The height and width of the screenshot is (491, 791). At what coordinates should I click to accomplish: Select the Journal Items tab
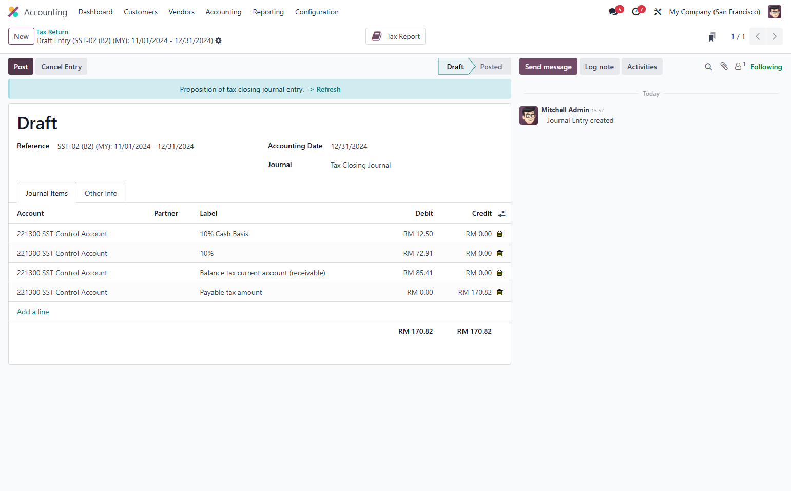coord(47,193)
